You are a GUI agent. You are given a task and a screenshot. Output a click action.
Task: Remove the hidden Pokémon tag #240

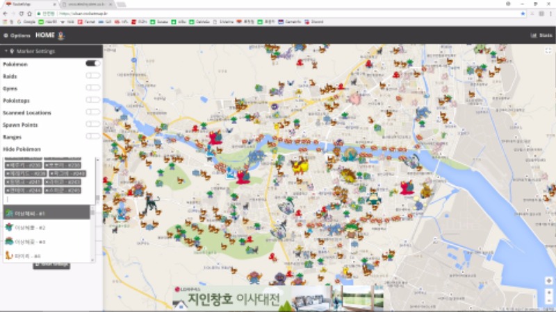pyautogui.click(x=51, y=174)
